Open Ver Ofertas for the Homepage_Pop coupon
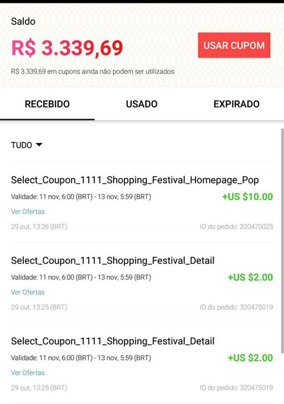 point(28,212)
